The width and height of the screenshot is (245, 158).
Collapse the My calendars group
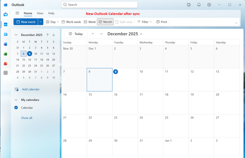pyautogui.click(x=16, y=100)
